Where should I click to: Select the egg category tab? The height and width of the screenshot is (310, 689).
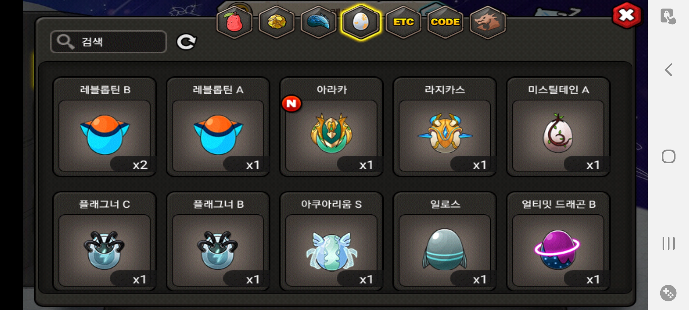[361, 22]
